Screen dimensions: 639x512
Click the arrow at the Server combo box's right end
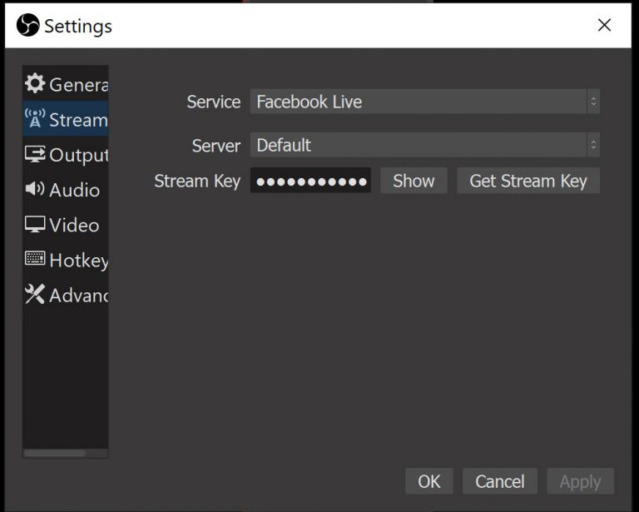coord(592,145)
